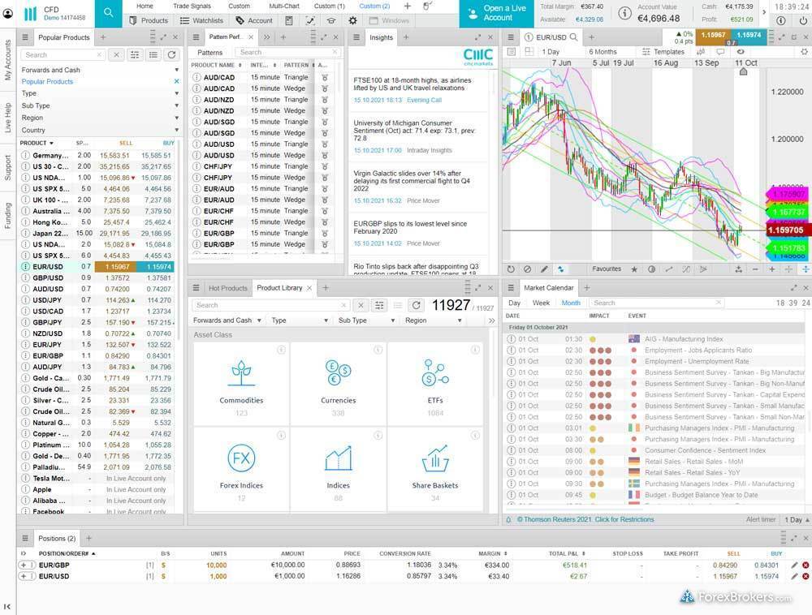Open the Account panel icon in the toolbar
The width and height of the screenshot is (812, 615).
[260, 20]
